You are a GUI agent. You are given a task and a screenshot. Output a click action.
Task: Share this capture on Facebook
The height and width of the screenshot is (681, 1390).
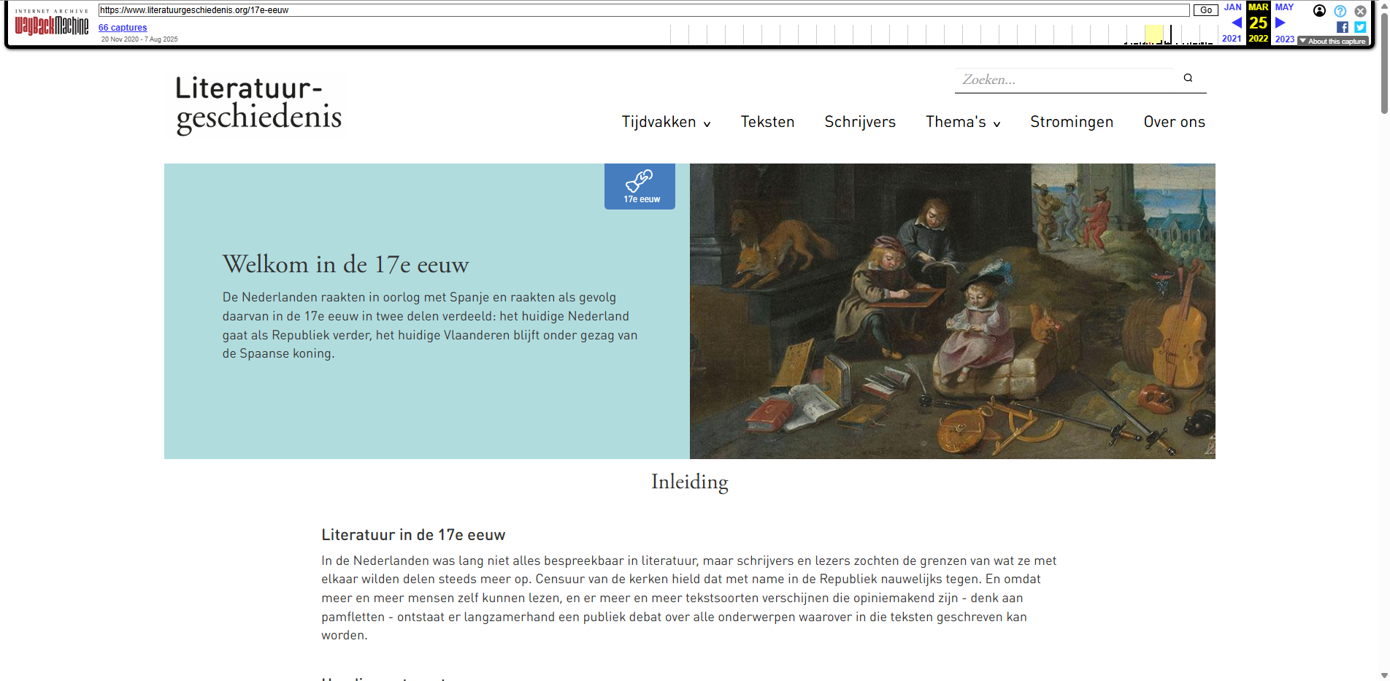(1342, 27)
